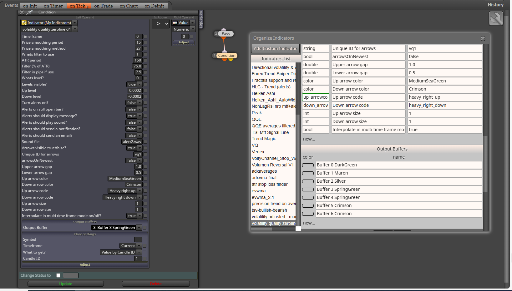Close the Condition panel with X icon
Image resolution: width=512 pixels, height=291 pixels.
coord(22,12)
